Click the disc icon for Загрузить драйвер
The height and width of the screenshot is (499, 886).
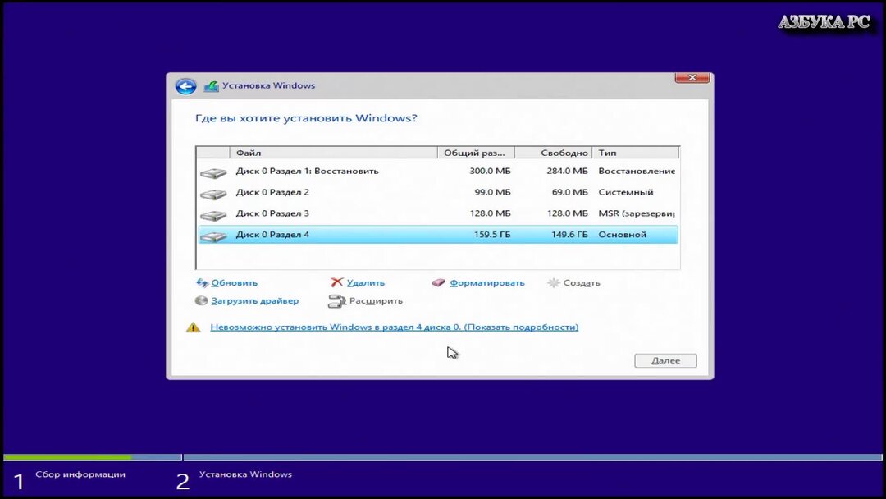coord(201,300)
